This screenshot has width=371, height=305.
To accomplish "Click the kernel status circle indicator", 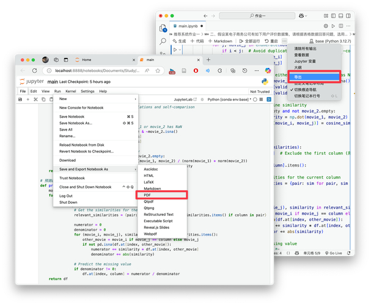I will coord(255,99).
